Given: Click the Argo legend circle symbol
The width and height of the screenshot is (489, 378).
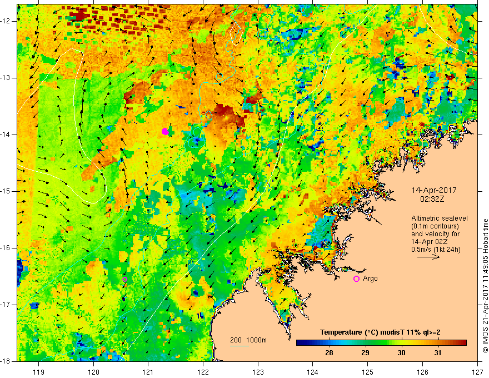Looking at the screenshot, I should click(x=356, y=279).
